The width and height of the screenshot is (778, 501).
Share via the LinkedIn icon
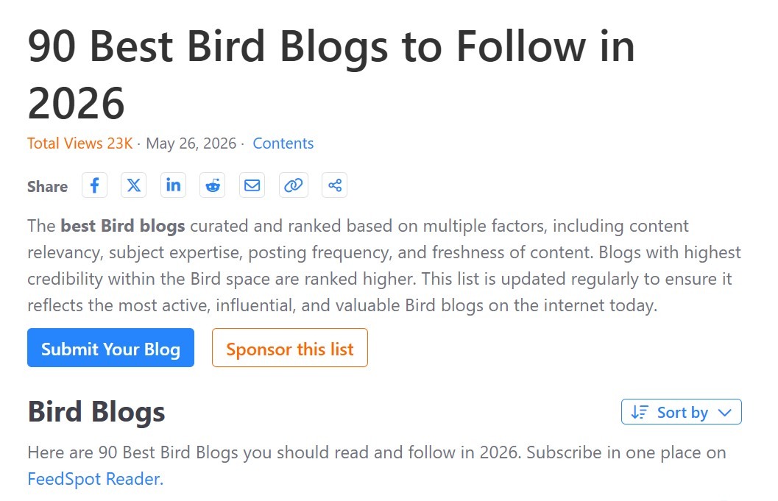click(173, 185)
